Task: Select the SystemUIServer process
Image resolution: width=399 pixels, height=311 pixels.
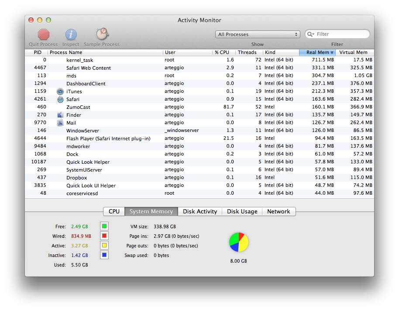Action: point(199,170)
